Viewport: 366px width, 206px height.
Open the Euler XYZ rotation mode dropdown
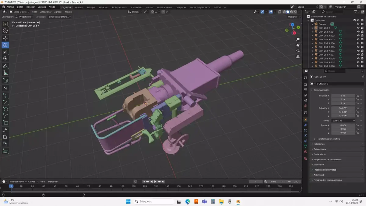(x=343, y=121)
